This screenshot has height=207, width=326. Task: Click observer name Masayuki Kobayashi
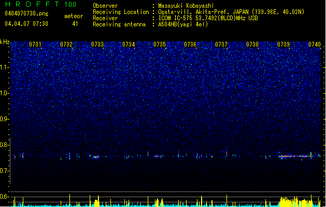pyautogui.click(x=186, y=6)
